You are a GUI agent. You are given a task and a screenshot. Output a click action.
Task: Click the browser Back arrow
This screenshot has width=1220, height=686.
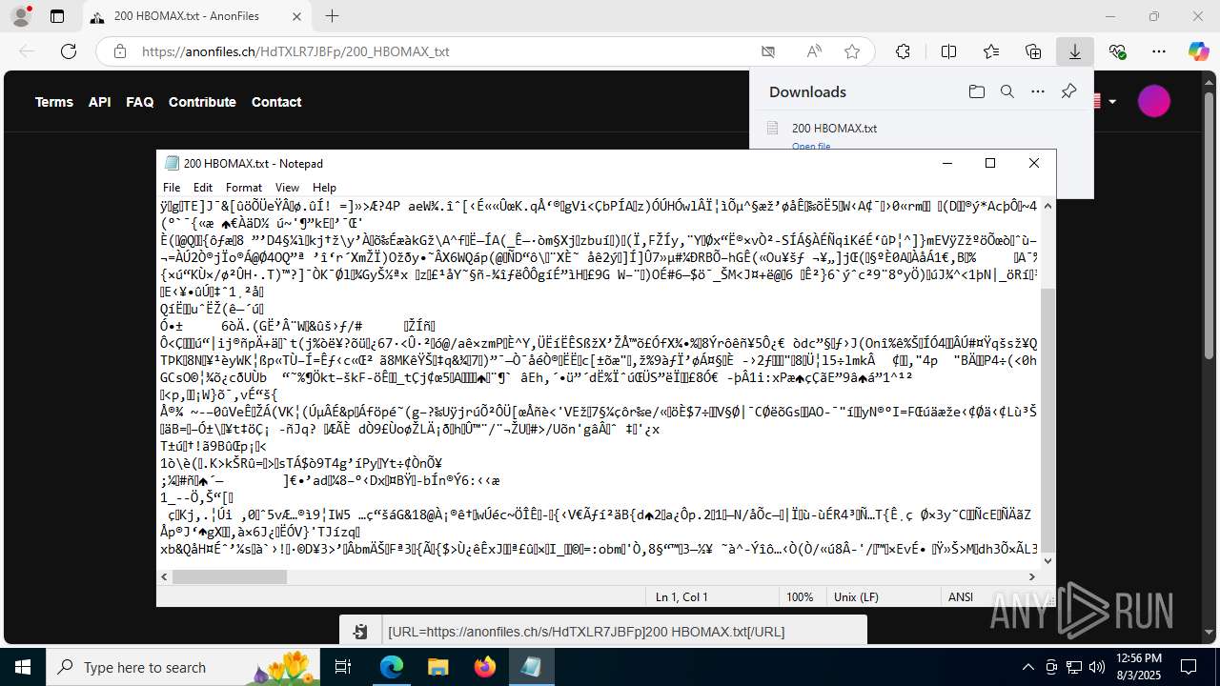tap(27, 51)
